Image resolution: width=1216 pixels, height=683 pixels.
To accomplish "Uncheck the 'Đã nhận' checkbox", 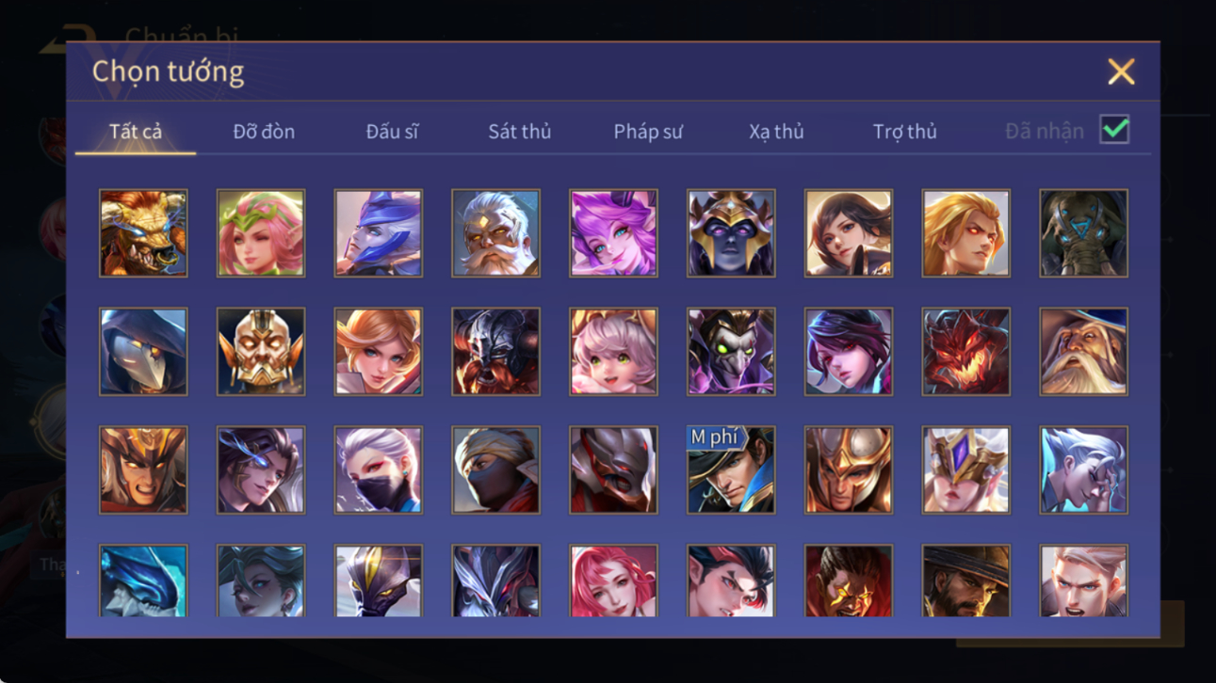I will tap(1114, 130).
